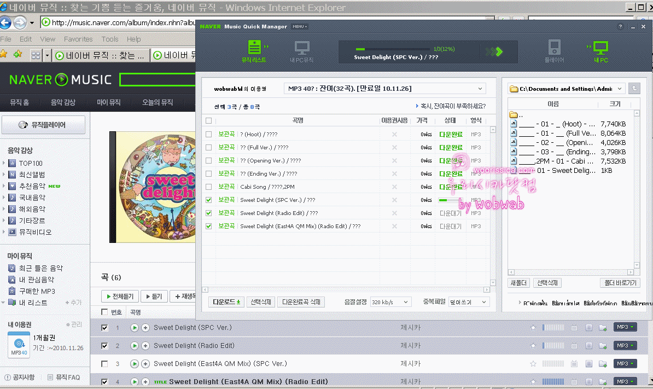This screenshot has height=389, width=653.
Task: Click the 다운로드 button
Action: pos(226,302)
